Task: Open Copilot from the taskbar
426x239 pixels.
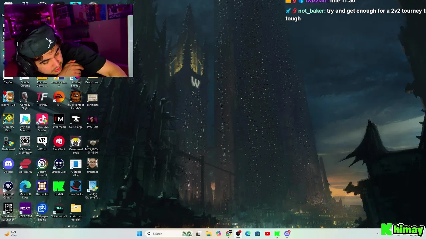Action: (x=218, y=234)
